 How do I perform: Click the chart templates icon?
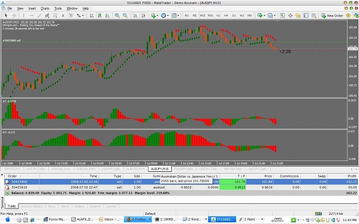point(174,15)
